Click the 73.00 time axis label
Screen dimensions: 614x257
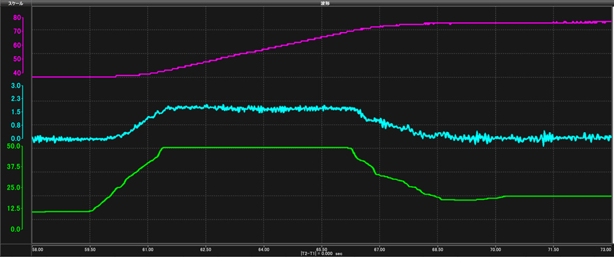pos(606,250)
